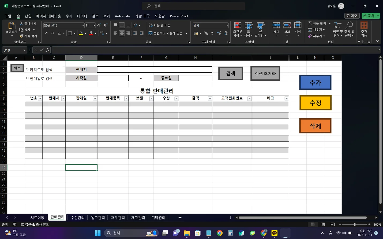383x239 pixels.
Task: Click the 시작일 input box
Action: pyautogui.click(x=113, y=78)
